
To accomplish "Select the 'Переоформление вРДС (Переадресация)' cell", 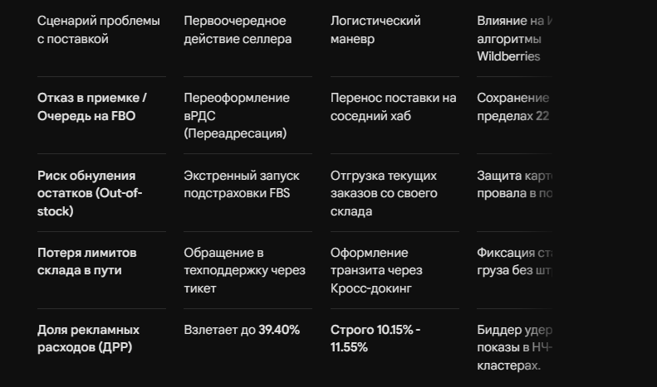I will [237, 115].
